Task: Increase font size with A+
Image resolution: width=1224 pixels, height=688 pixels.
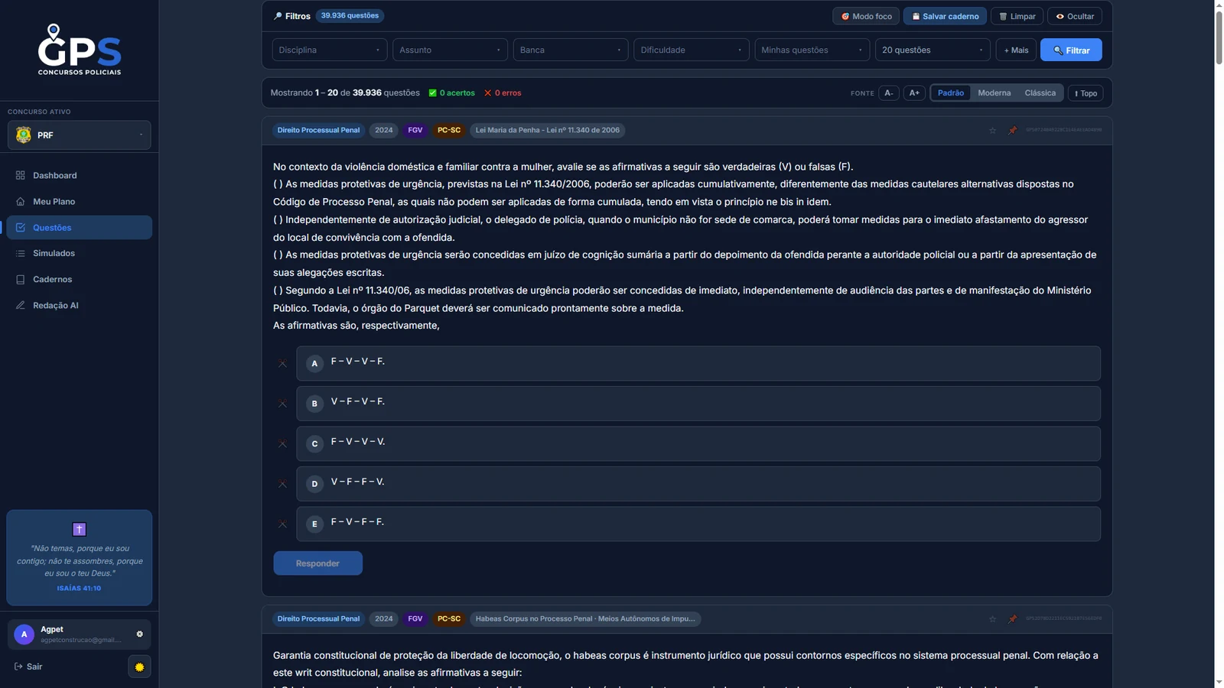Action: tap(914, 93)
